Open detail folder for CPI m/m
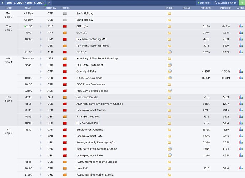245x178 pixels. [x=169, y=26]
